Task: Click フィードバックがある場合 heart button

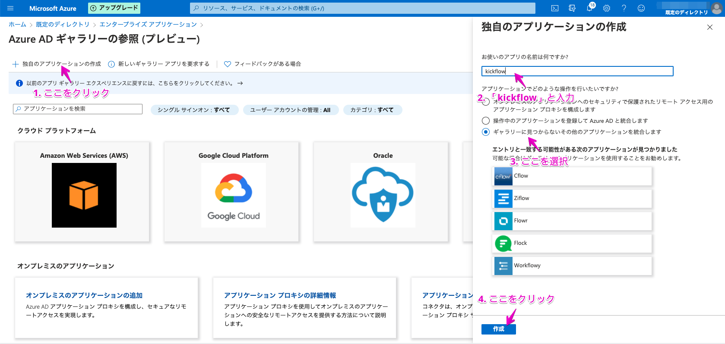Action: (263, 64)
